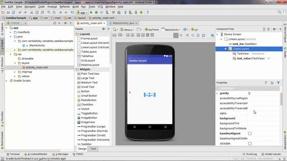This screenshot has height=161, width=287.
Task: Open the Terminal tool window
Action: point(13,154)
